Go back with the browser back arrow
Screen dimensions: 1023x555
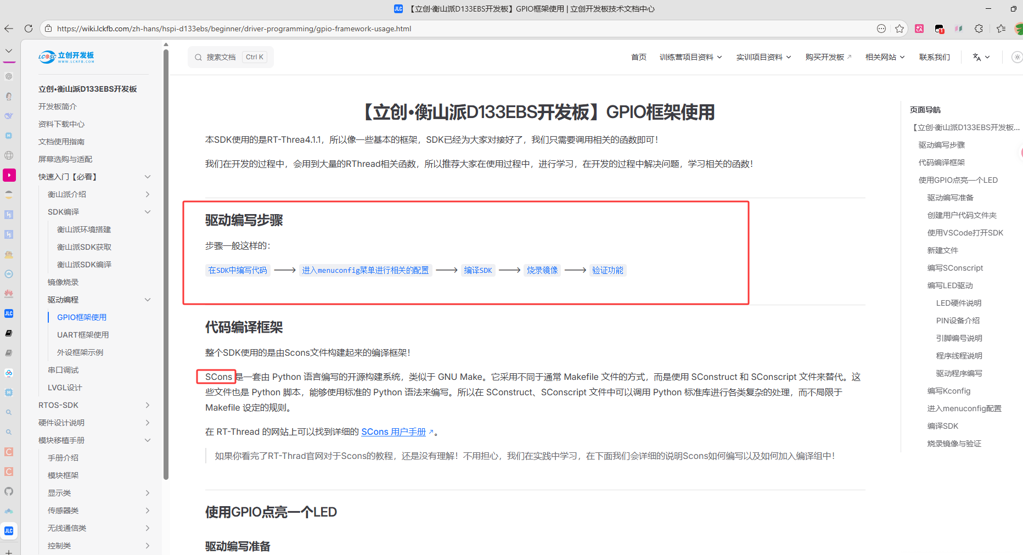[9, 29]
